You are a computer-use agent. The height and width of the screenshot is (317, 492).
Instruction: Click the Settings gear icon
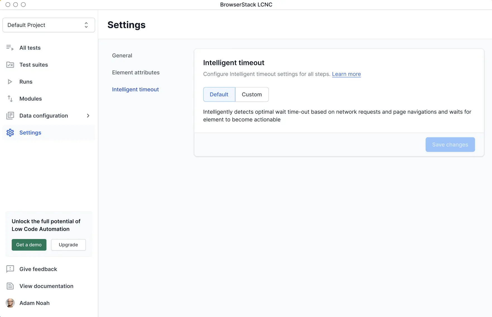(x=10, y=133)
